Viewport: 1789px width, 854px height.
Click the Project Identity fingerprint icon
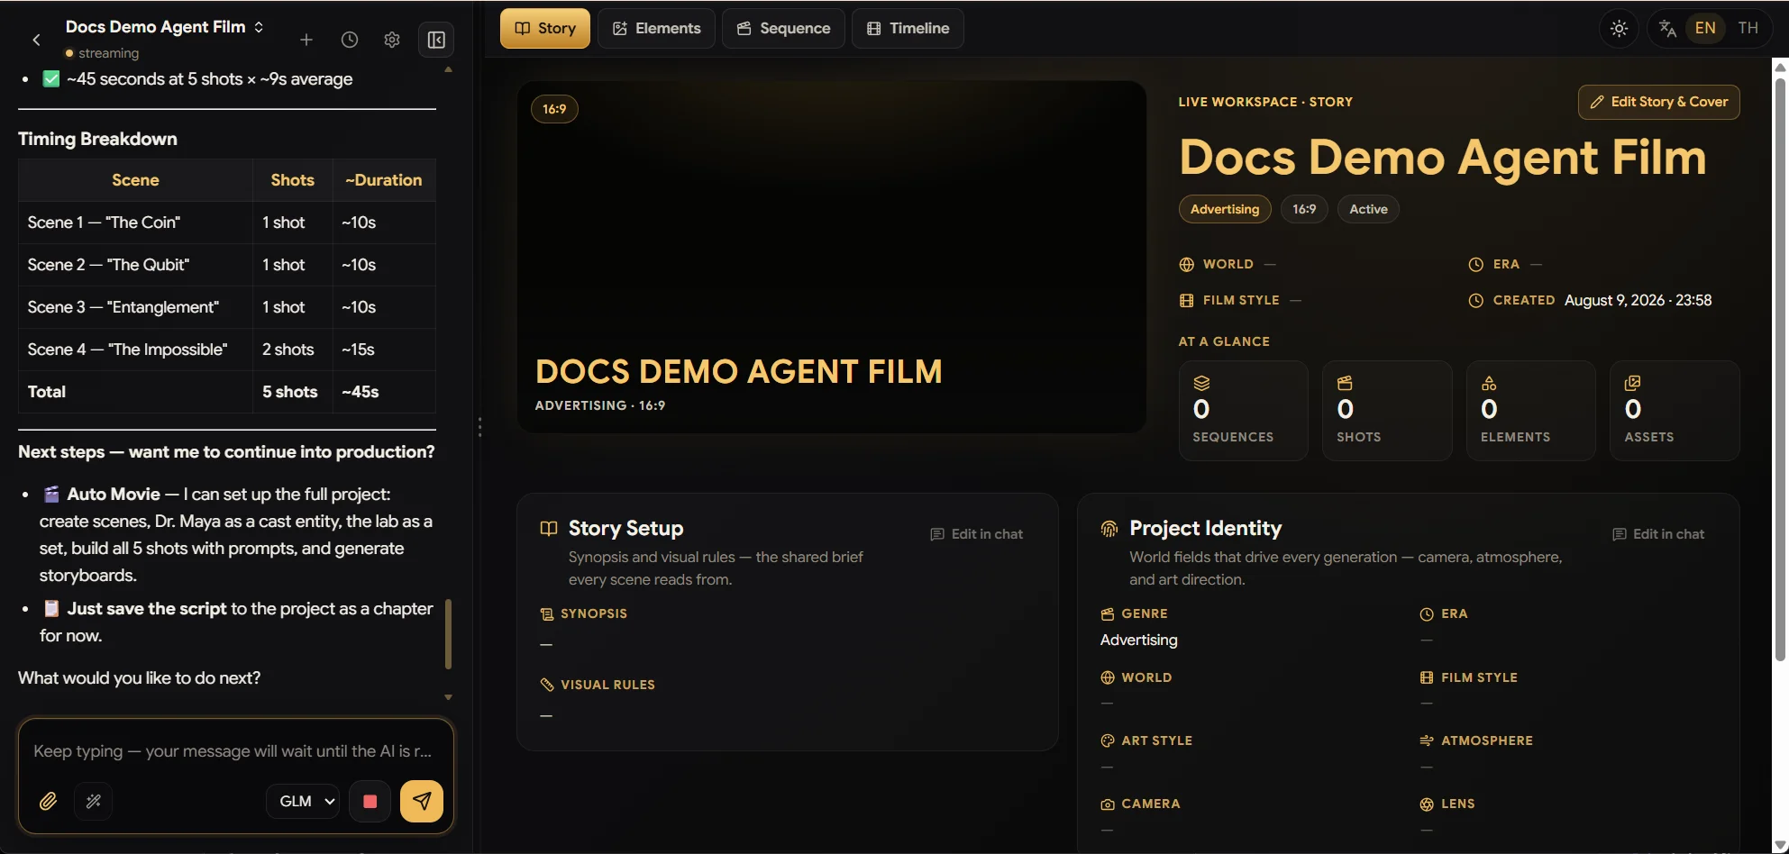(x=1109, y=529)
